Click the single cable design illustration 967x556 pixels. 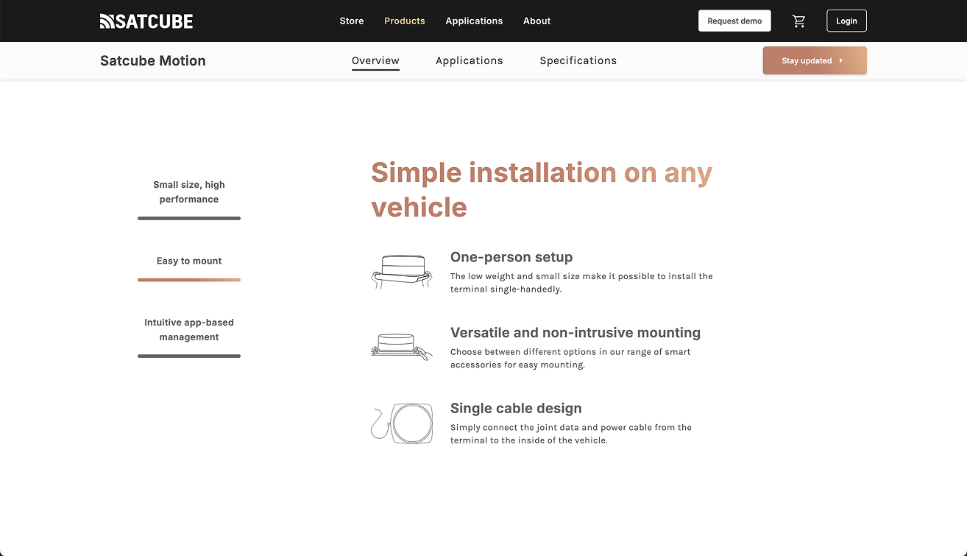[401, 423]
